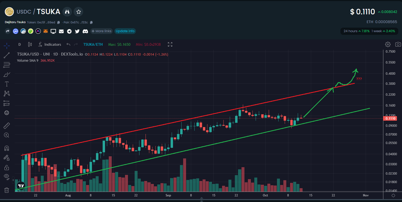Image resolution: width=402 pixels, height=202 pixels.
Task: Click the current price label 0.1110 on axis
Action: pyautogui.click(x=391, y=118)
